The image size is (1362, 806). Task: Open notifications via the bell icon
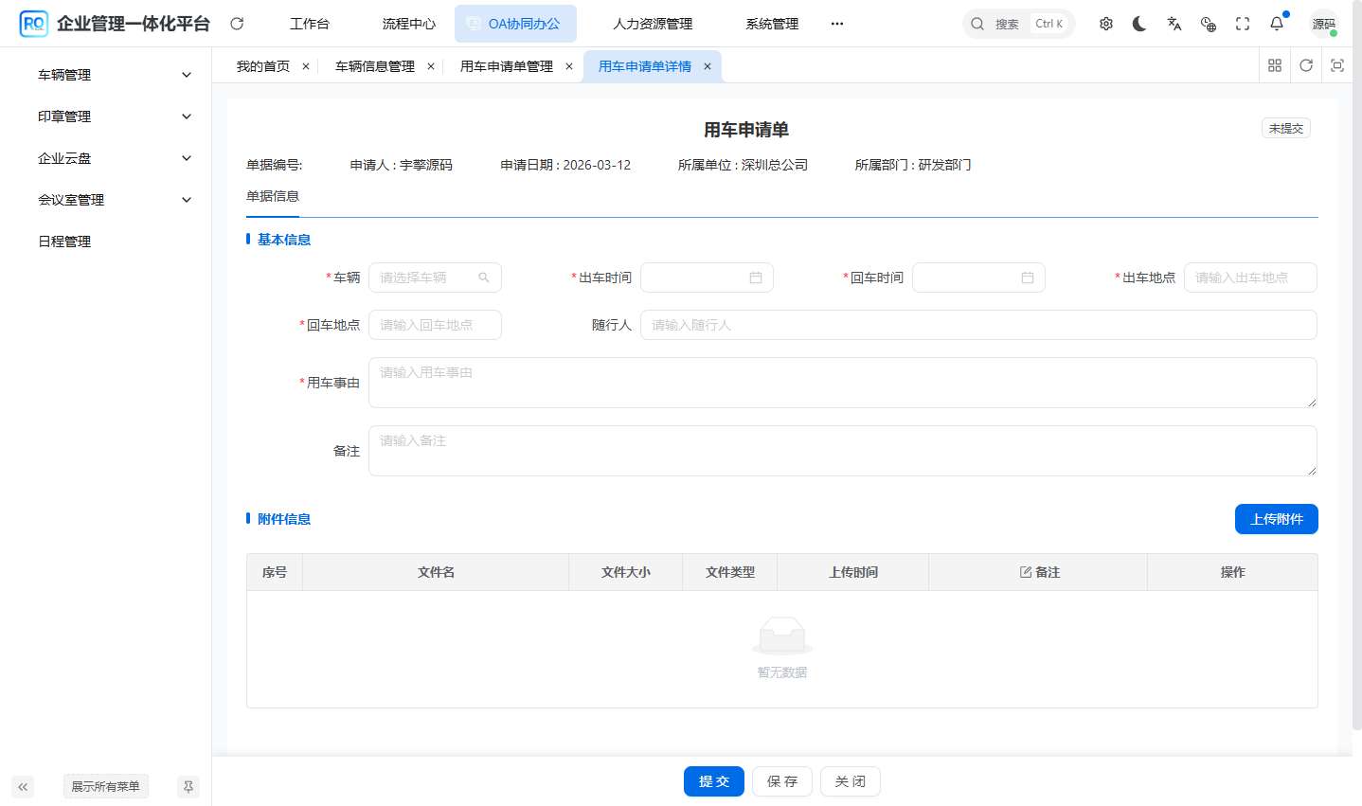pyautogui.click(x=1276, y=23)
